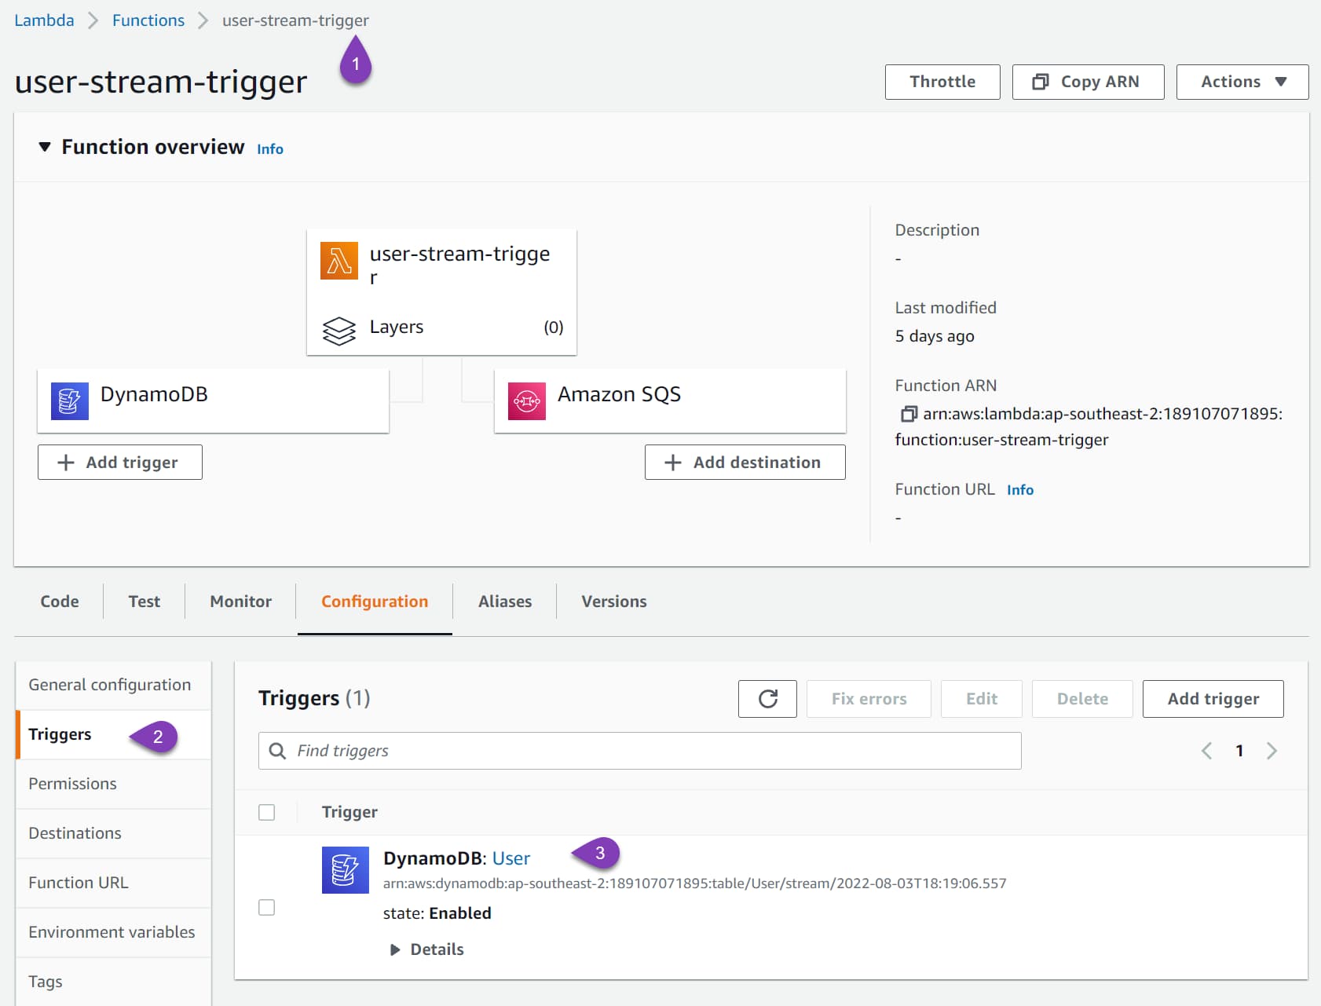
Task: Click the Fix errors button
Action: (869, 699)
